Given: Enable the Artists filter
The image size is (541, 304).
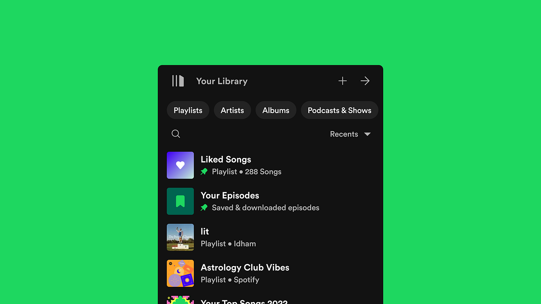Looking at the screenshot, I should click(x=232, y=110).
